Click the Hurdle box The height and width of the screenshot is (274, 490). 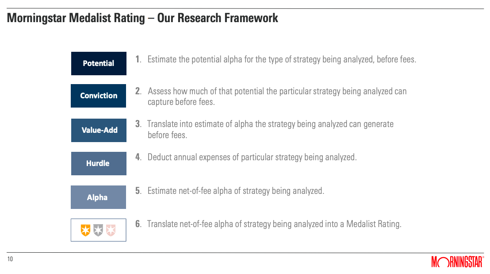pos(99,164)
